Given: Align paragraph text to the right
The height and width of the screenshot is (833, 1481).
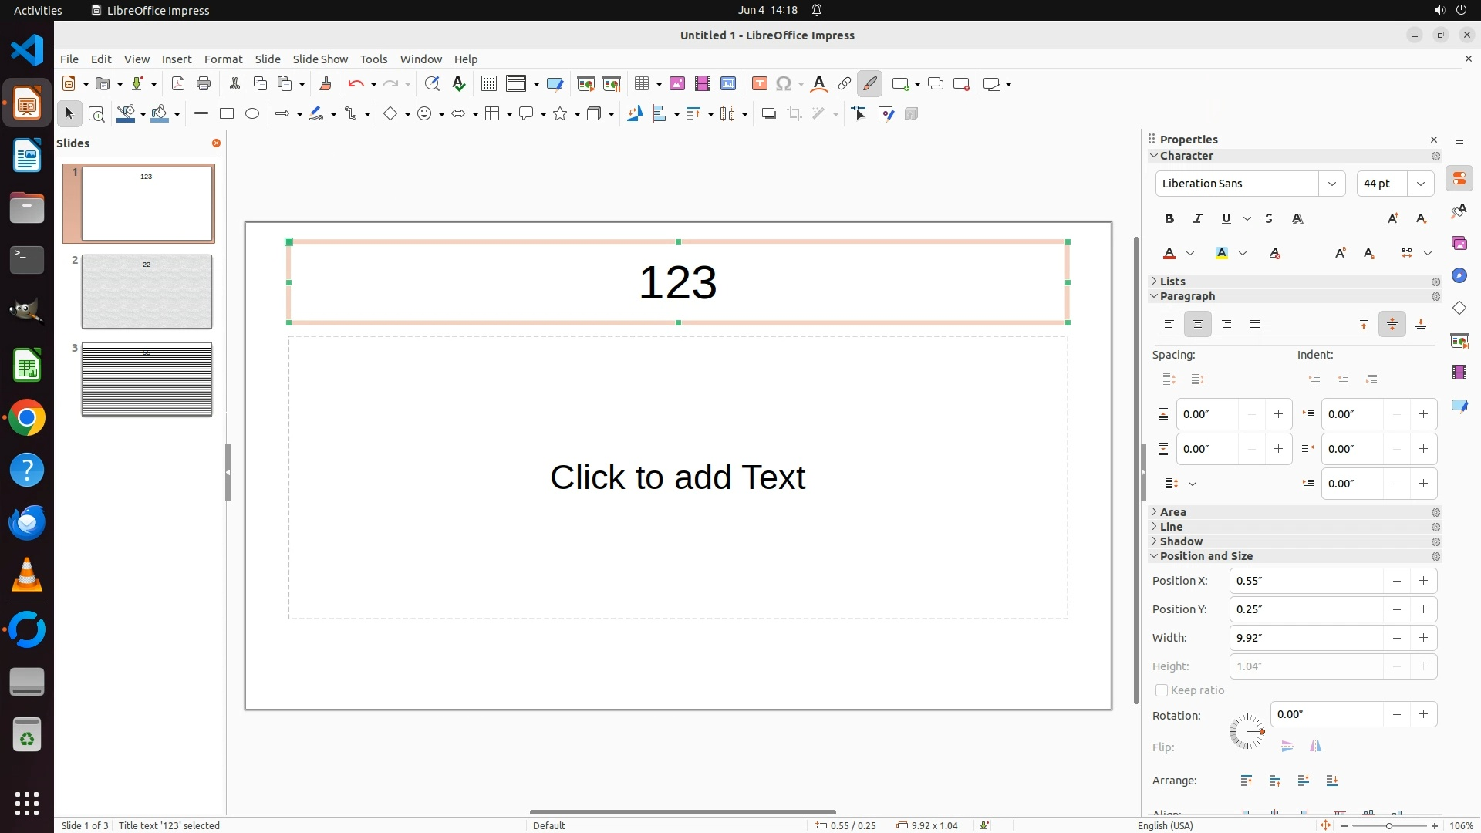Looking at the screenshot, I should (x=1226, y=325).
